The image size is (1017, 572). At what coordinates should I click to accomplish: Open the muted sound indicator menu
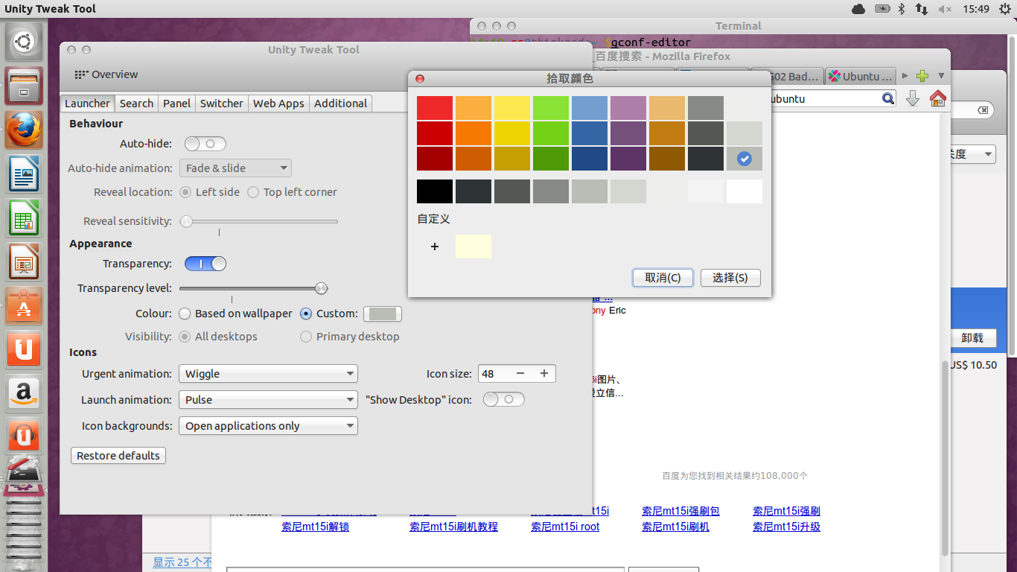945,9
